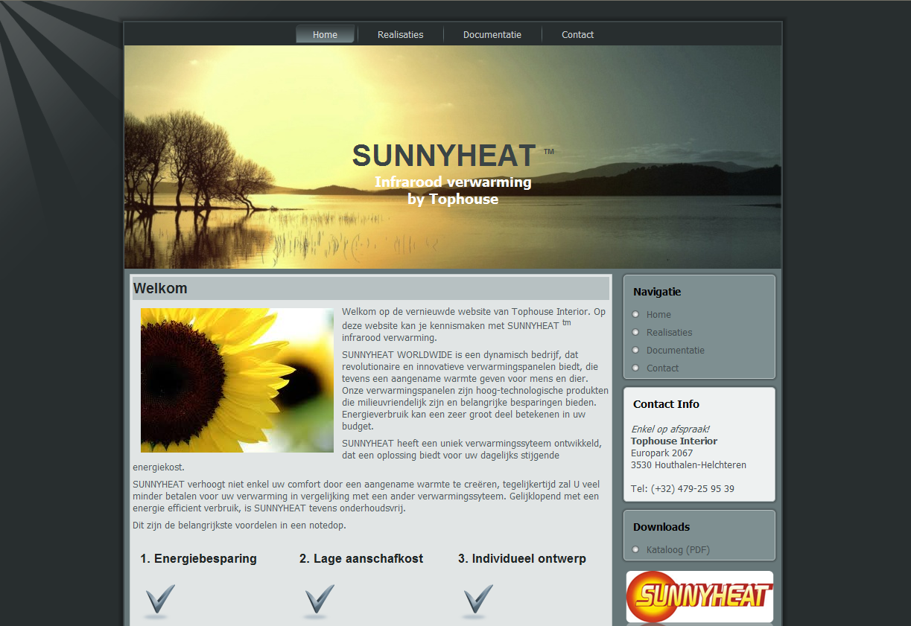The width and height of the screenshot is (911, 626).
Task: Click the heading 1. Energiebesparing
Action: pyautogui.click(x=198, y=559)
